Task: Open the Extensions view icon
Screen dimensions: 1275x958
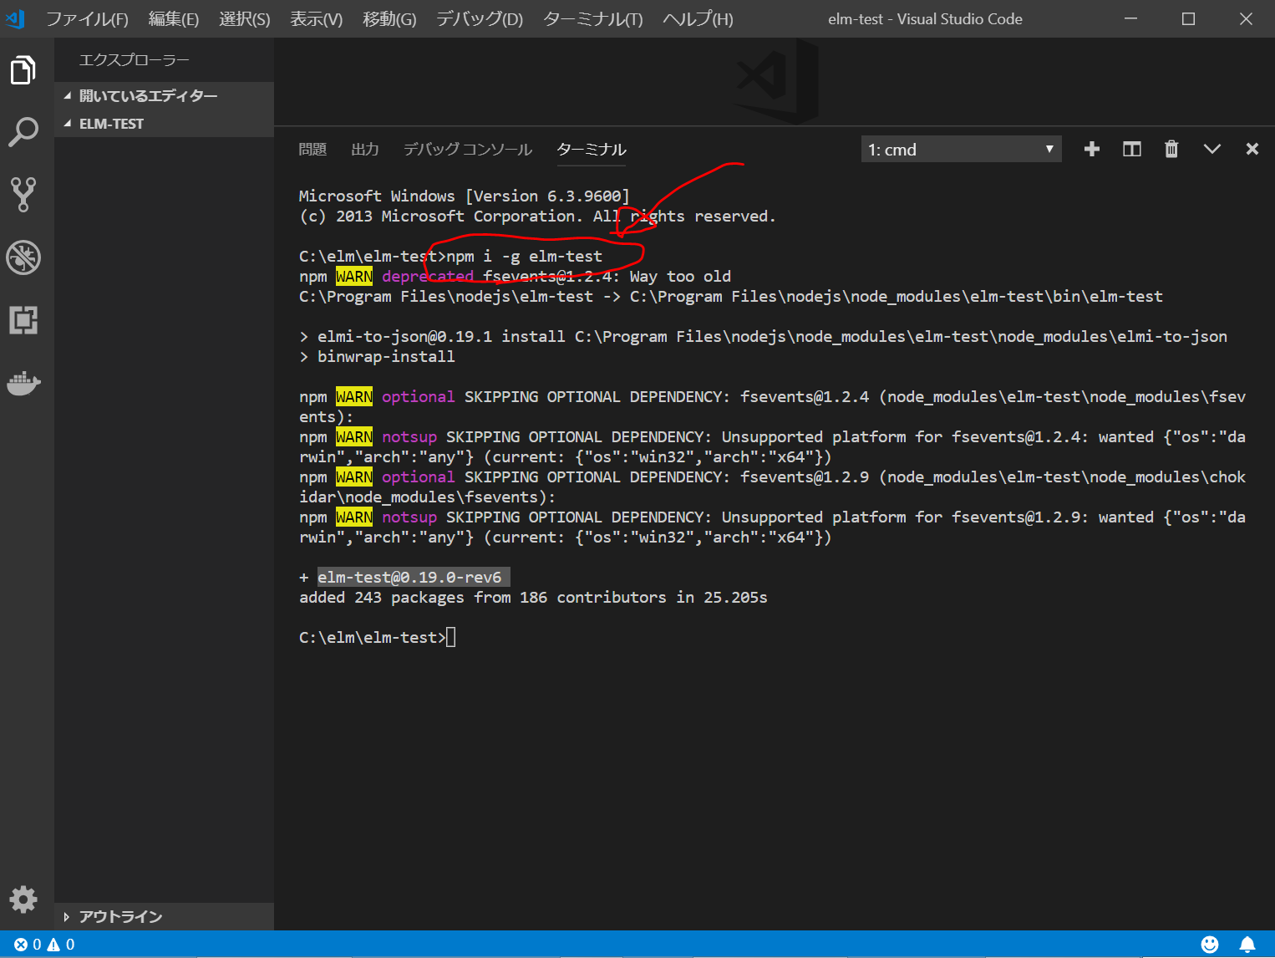Action: pyautogui.click(x=23, y=320)
